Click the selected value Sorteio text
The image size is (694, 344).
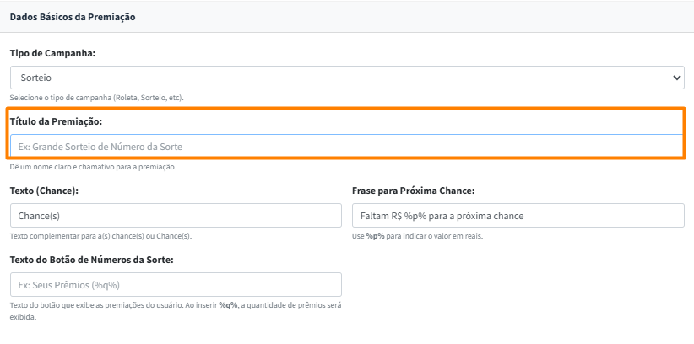pos(35,77)
